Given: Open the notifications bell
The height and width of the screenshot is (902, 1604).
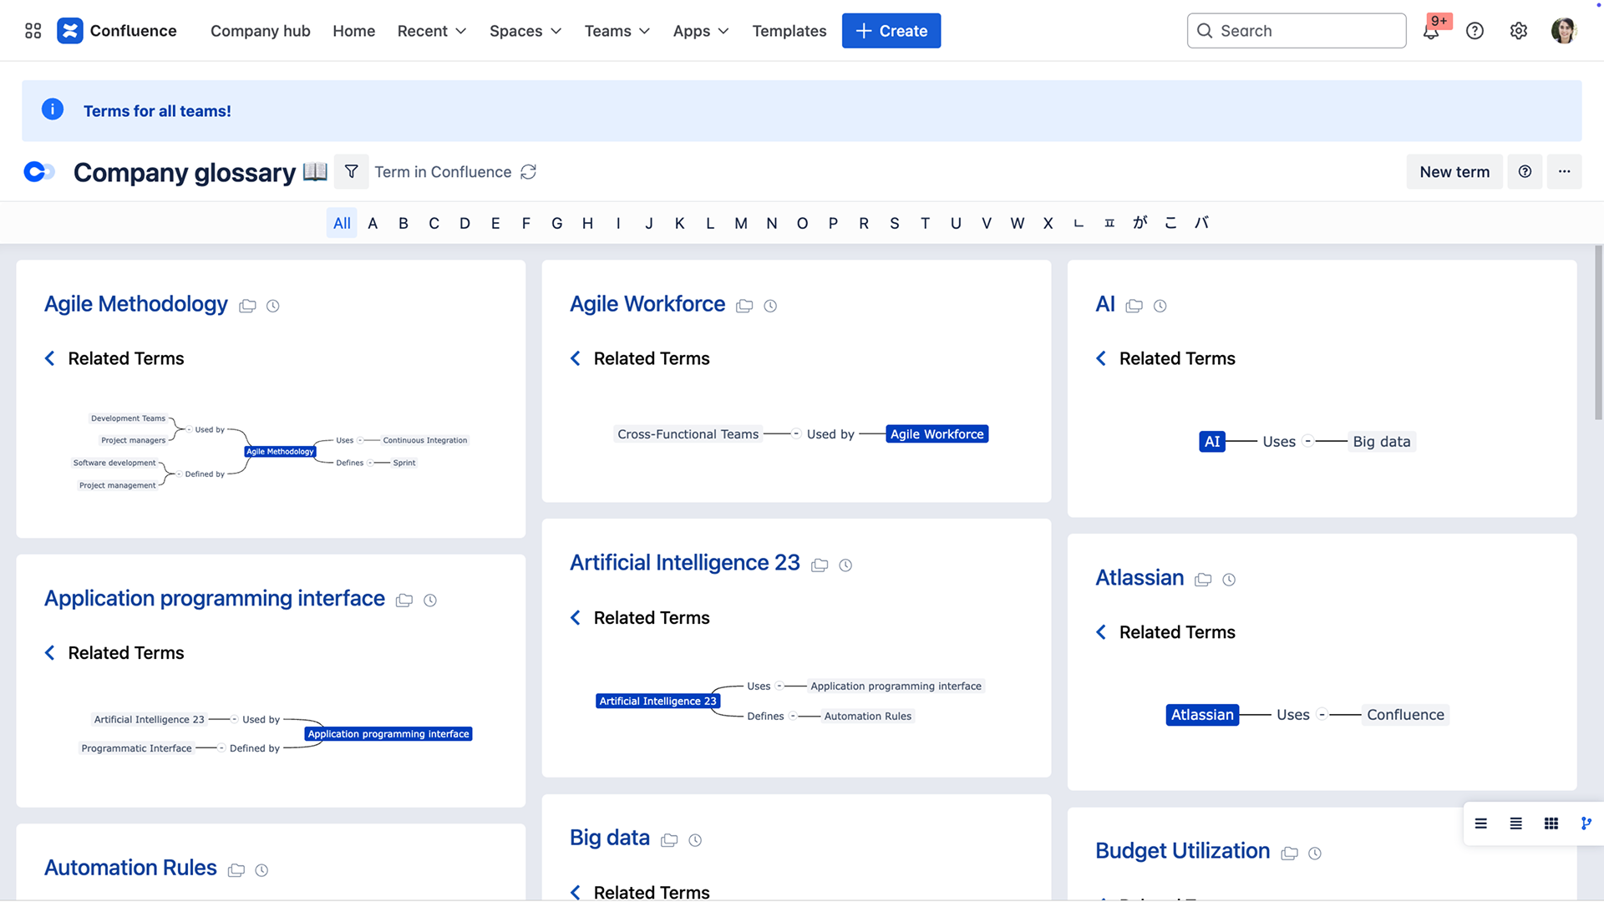Looking at the screenshot, I should [1431, 31].
